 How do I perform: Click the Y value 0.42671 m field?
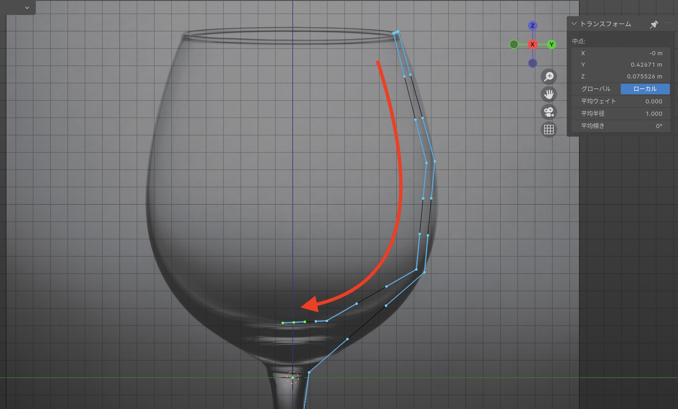pyautogui.click(x=620, y=65)
